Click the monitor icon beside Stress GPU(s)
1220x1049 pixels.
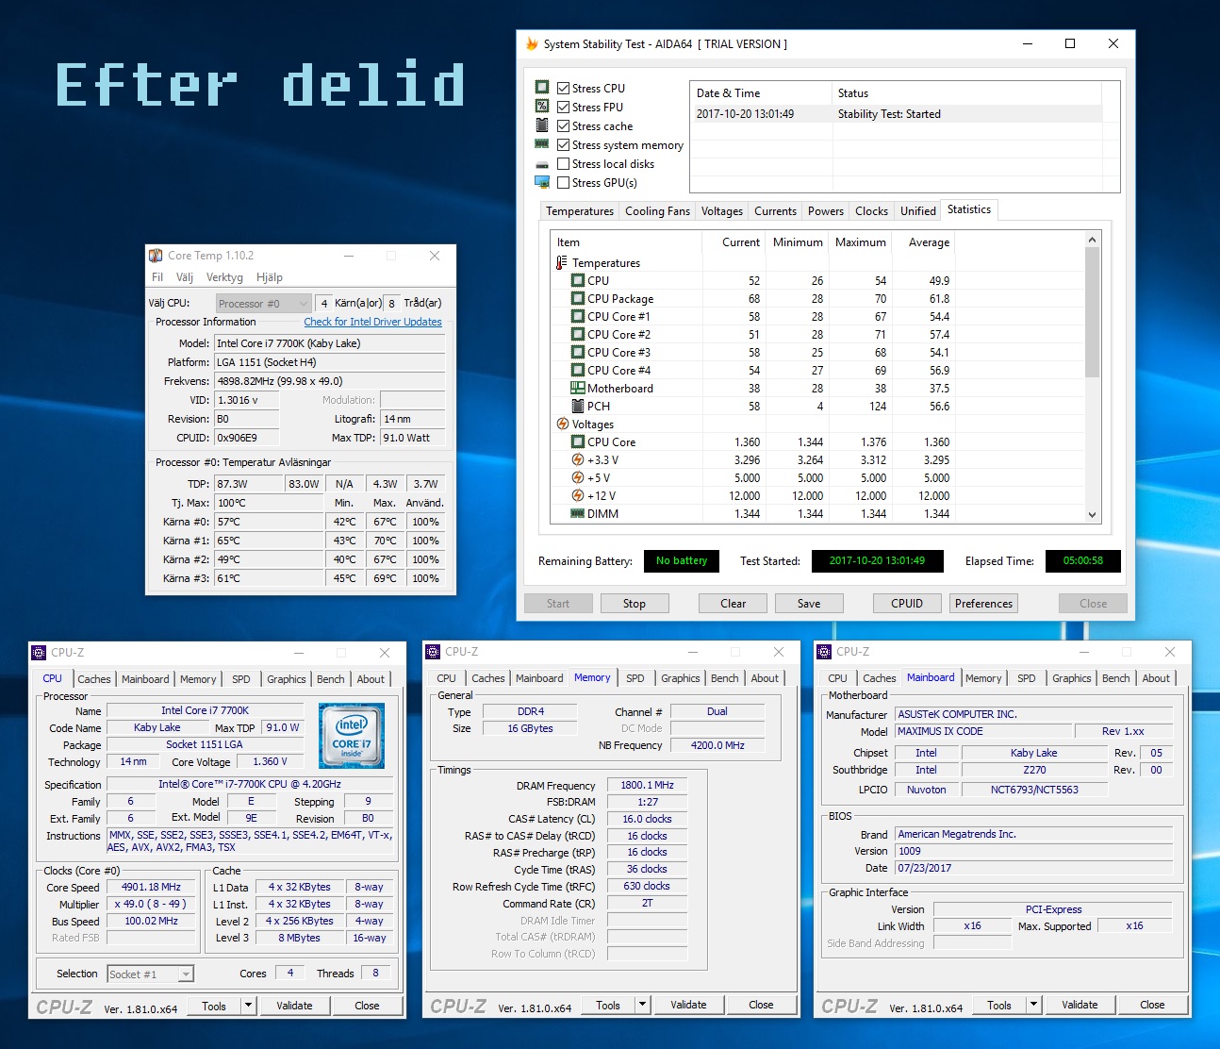(542, 182)
